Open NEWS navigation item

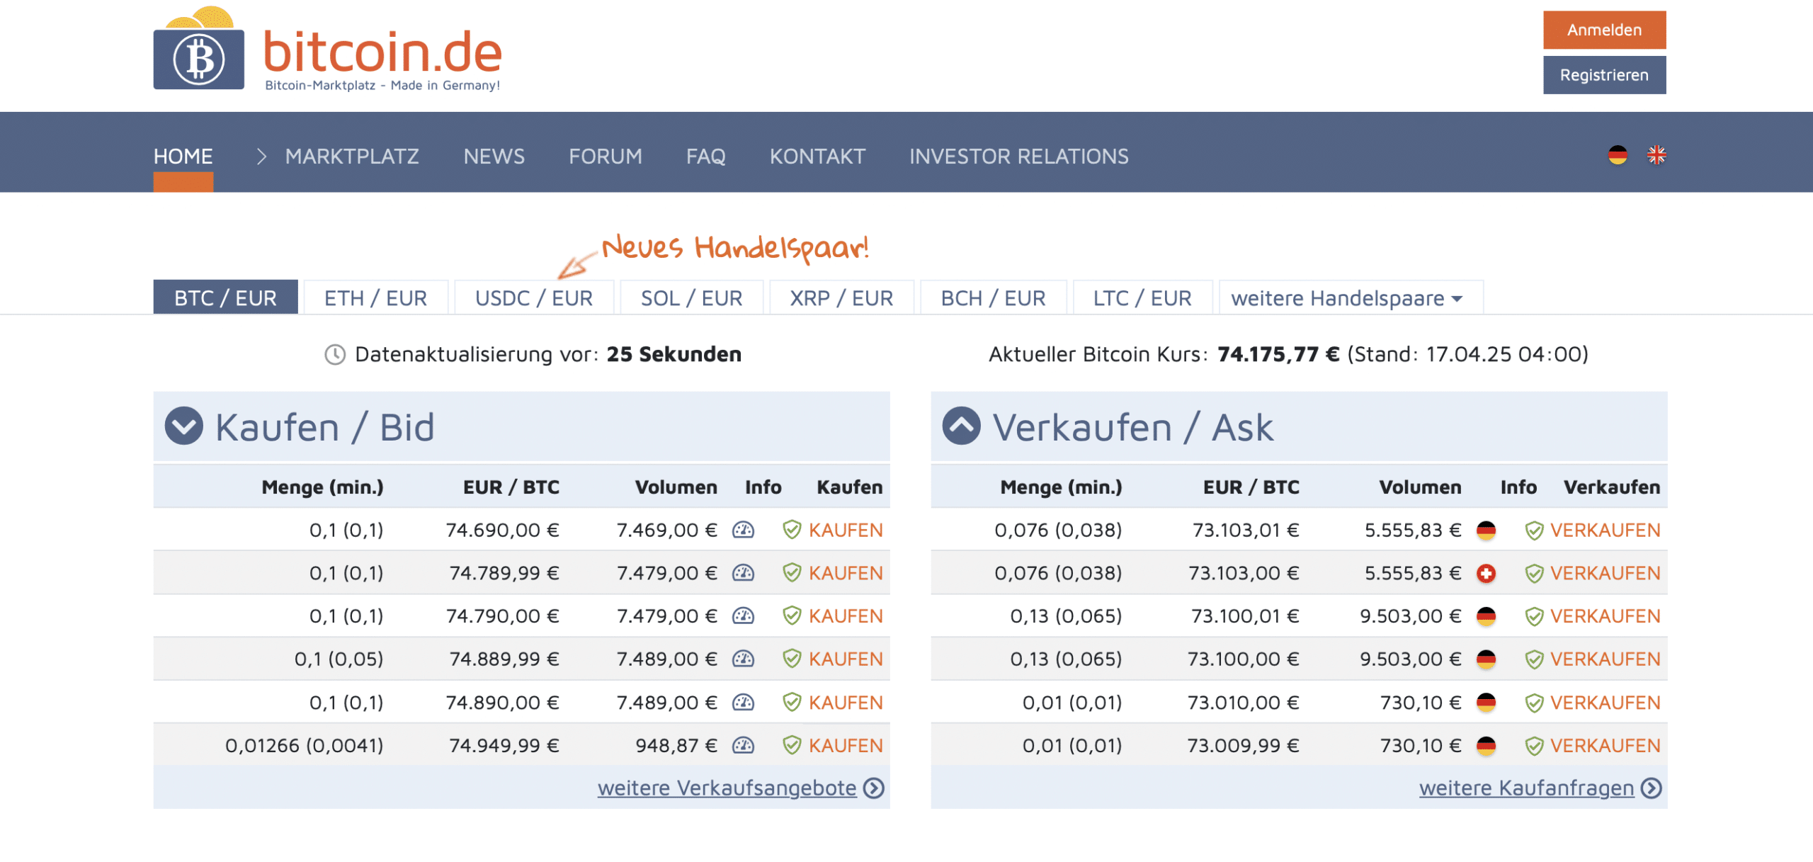[494, 157]
